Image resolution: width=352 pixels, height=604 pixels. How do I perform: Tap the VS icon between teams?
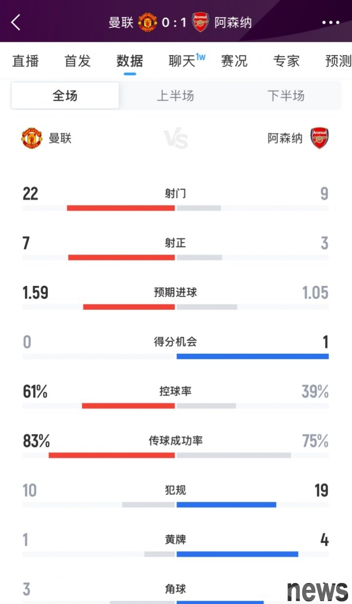click(x=176, y=139)
